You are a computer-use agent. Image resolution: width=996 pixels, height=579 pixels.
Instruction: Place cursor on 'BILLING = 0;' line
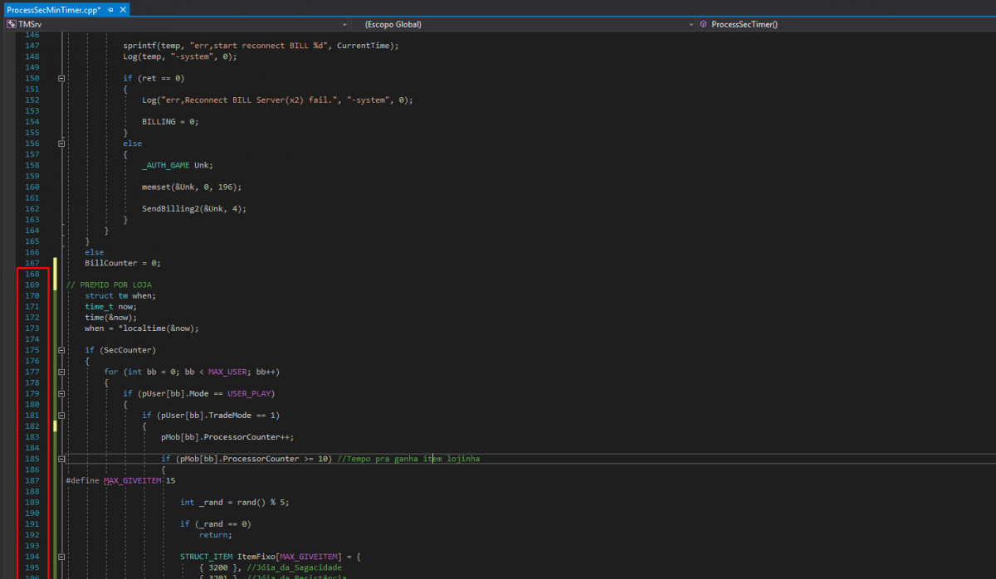(x=170, y=121)
